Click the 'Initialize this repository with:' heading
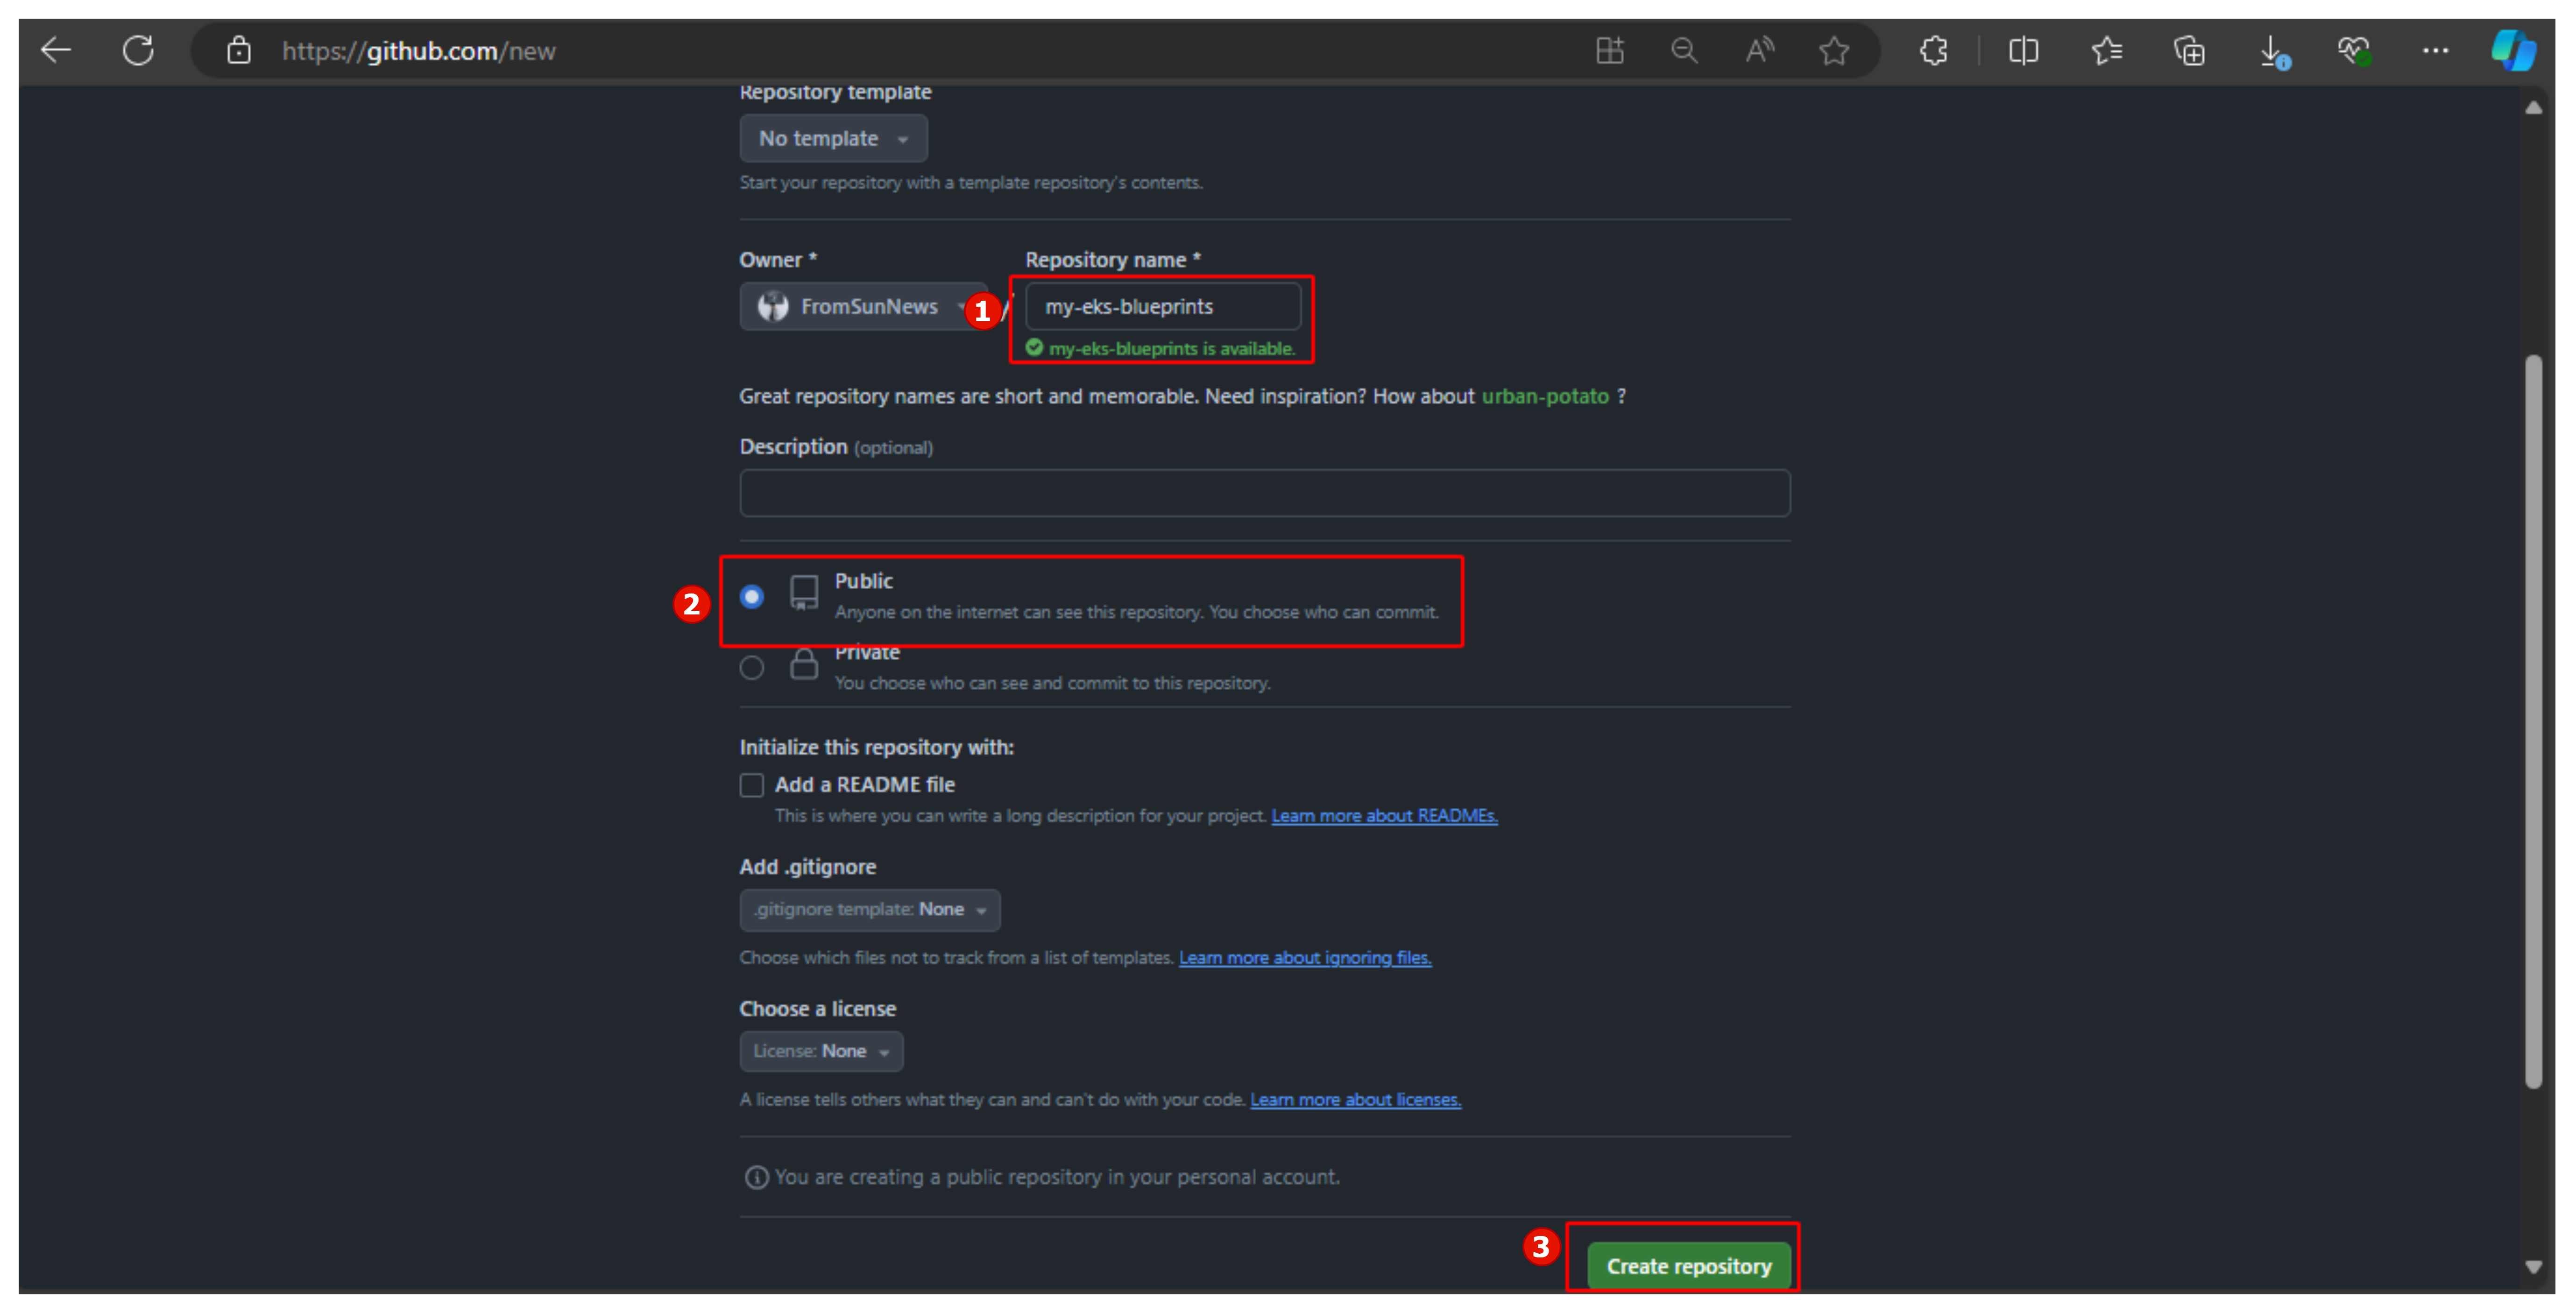2576x1313 pixels. click(876, 747)
